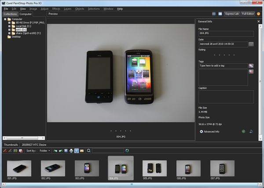Viewport: 264px width, 188px height.
Task: Expand Advanced Info section
Action: coord(201,131)
